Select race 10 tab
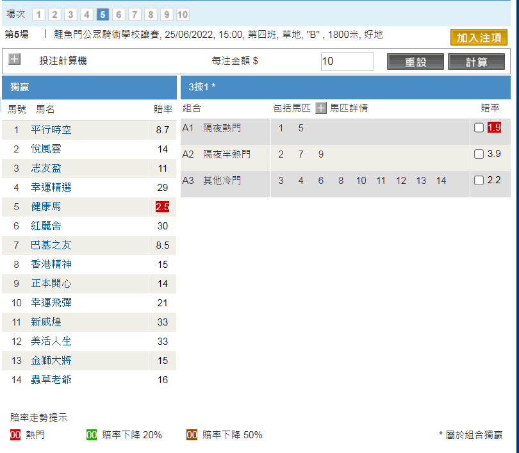The width and height of the screenshot is (519, 453). click(x=183, y=15)
